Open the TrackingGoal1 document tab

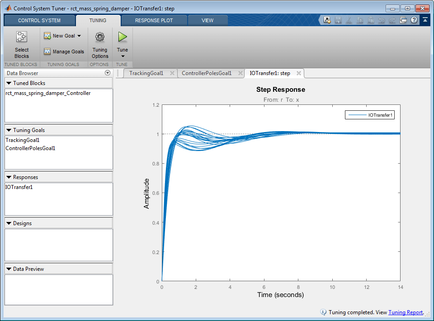tap(146, 73)
